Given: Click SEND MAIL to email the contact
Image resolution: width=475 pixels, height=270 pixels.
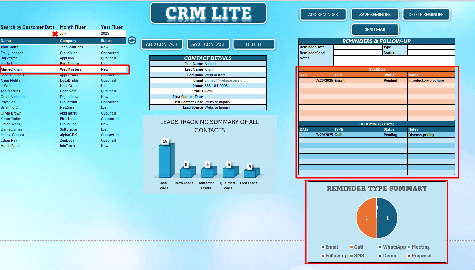Looking at the screenshot, I should 375,30.
